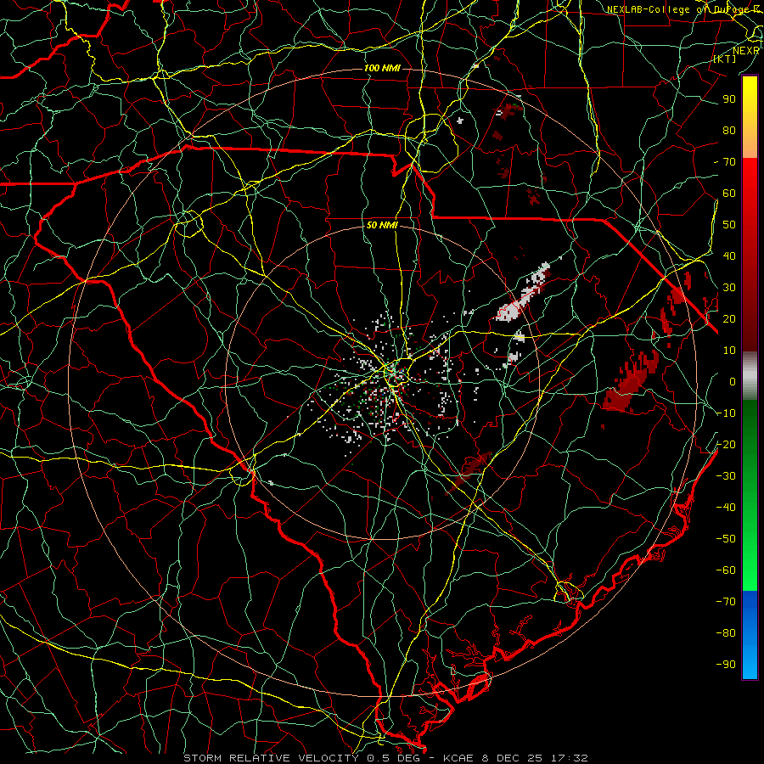The width and height of the screenshot is (764, 764).
Task: Click the 60 value on velocity scale
Action: click(729, 194)
